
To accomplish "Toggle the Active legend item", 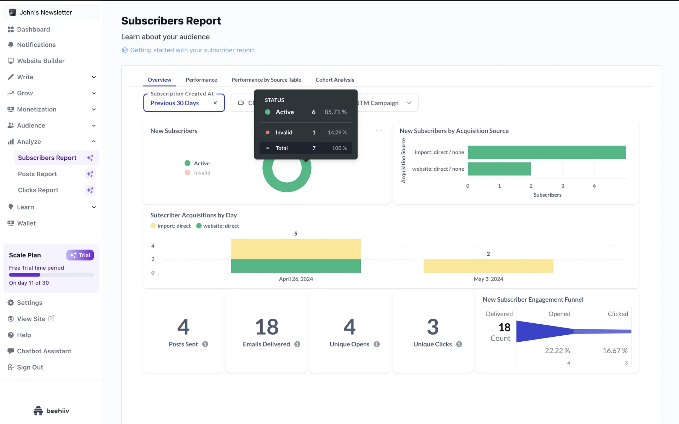I will tap(197, 163).
